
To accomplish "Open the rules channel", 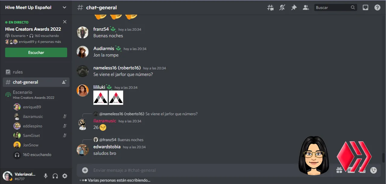I will click(x=36, y=72).
